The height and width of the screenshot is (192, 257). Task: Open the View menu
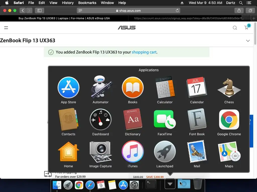(x=53, y=3)
